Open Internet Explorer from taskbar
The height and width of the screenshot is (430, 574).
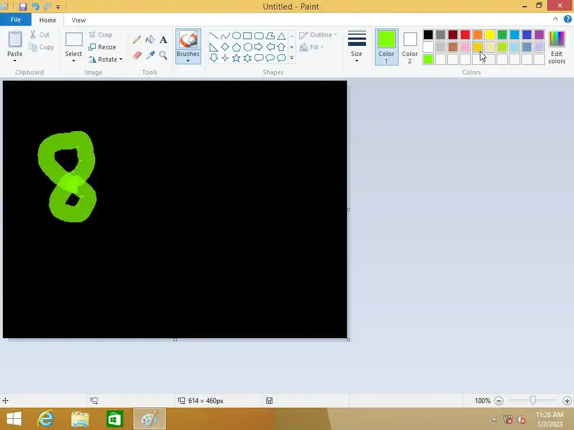click(46, 419)
